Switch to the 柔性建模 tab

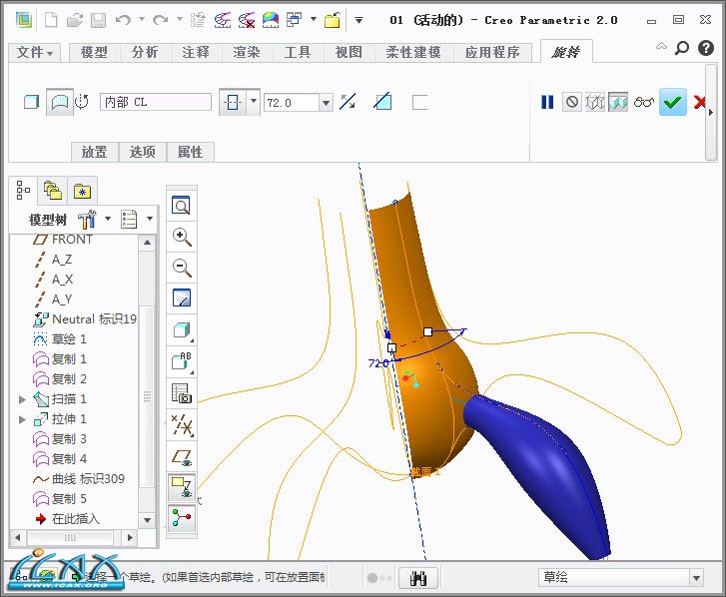(413, 53)
